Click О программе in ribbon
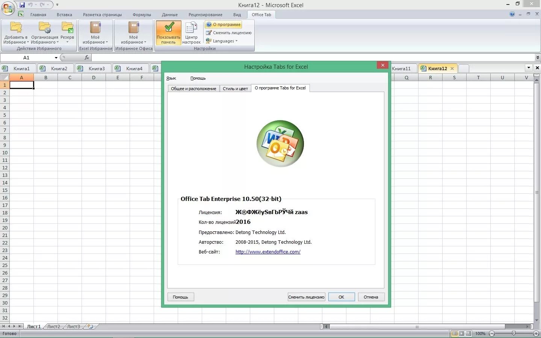 (x=224, y=24)
